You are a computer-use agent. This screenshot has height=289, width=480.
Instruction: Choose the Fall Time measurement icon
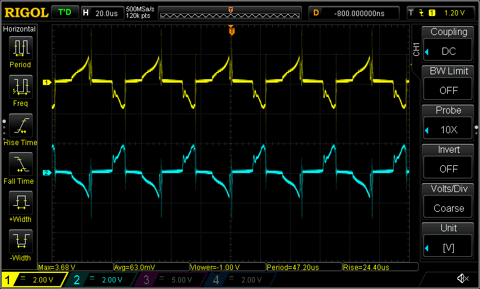tap(20, 164)
